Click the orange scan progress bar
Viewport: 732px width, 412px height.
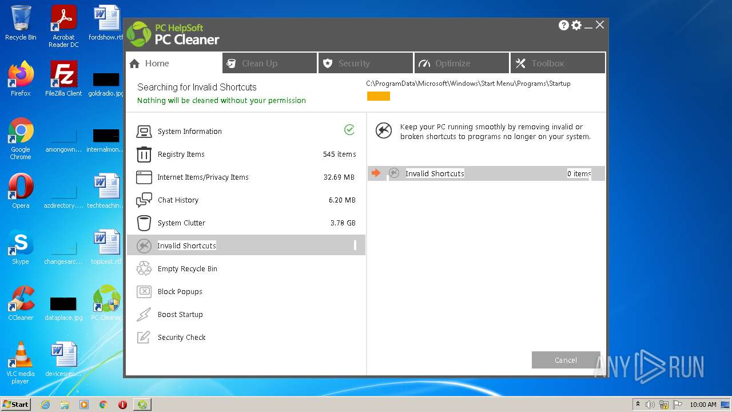pos(379,96)
